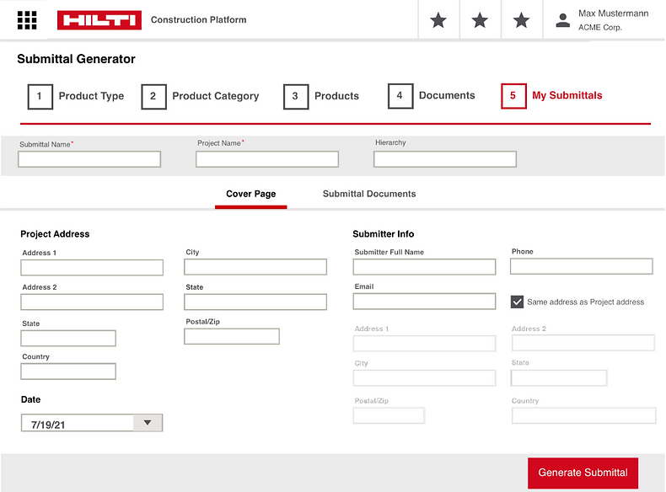Click the date value 7/19/21

click(x=48, y=425)
